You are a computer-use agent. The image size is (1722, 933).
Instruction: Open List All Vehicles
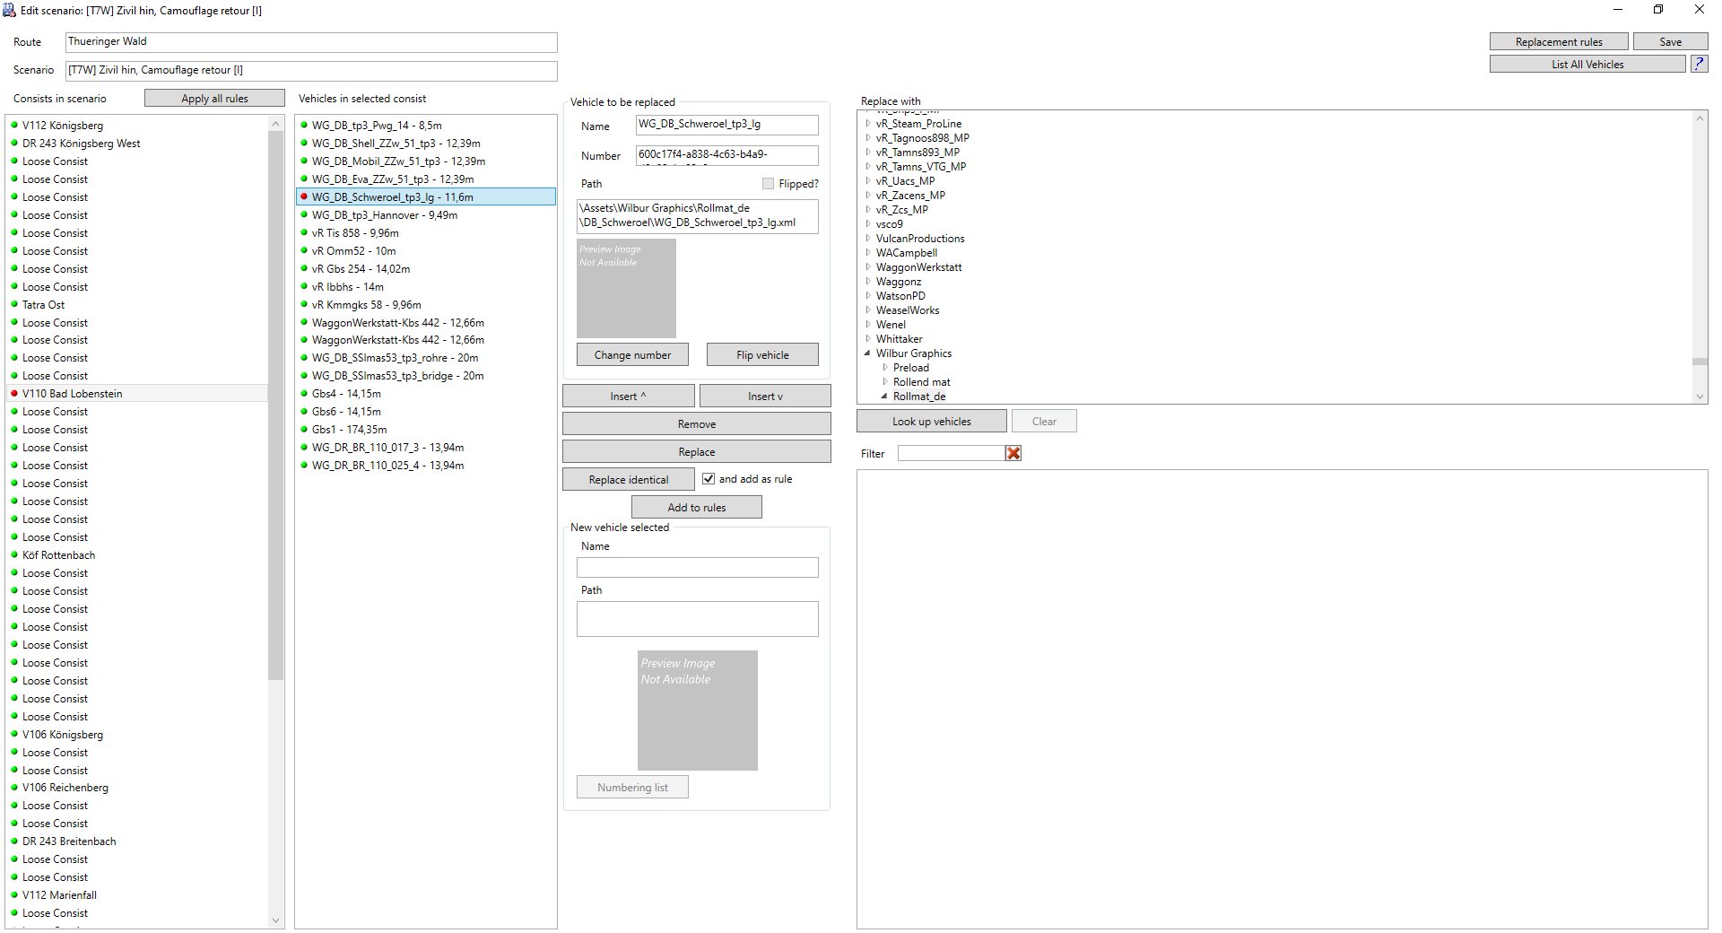(1587, 65)
